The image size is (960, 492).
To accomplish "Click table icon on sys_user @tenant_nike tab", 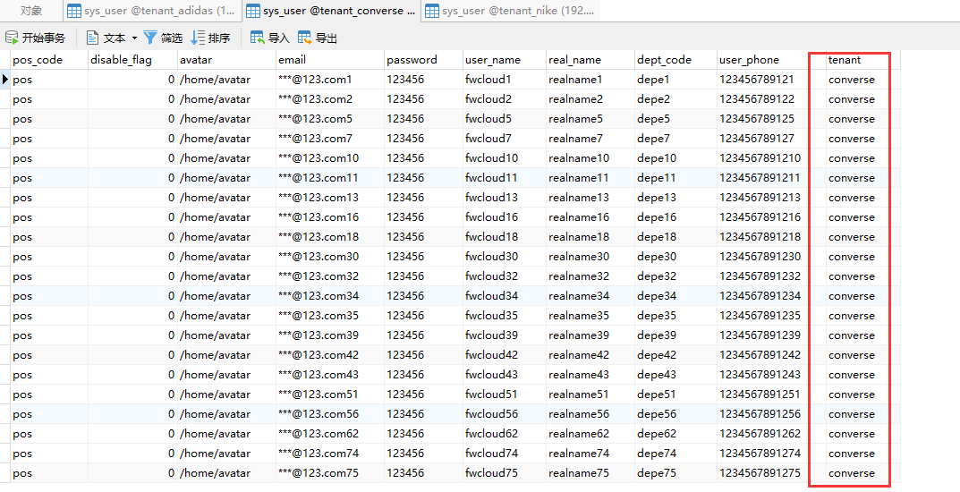I will pos(432,11).
